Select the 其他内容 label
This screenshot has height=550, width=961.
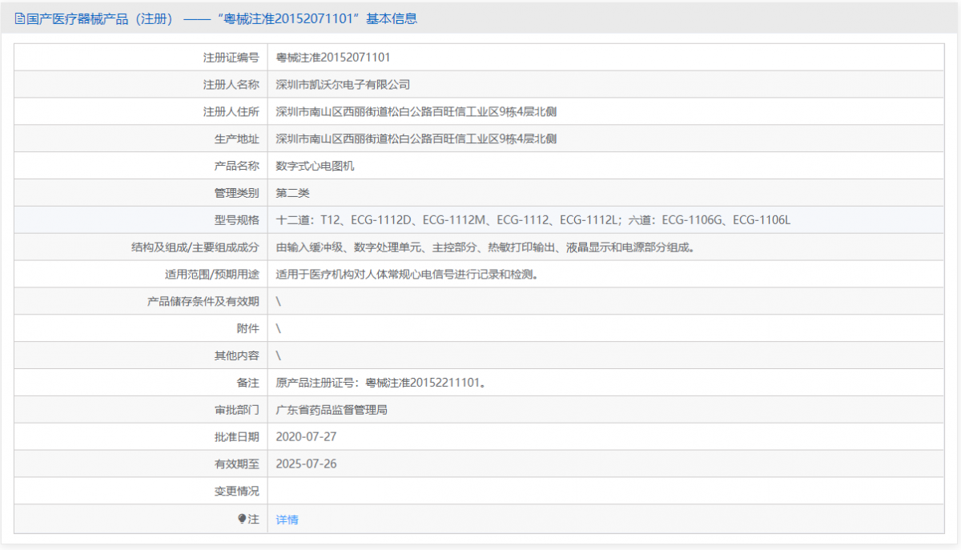237,355
